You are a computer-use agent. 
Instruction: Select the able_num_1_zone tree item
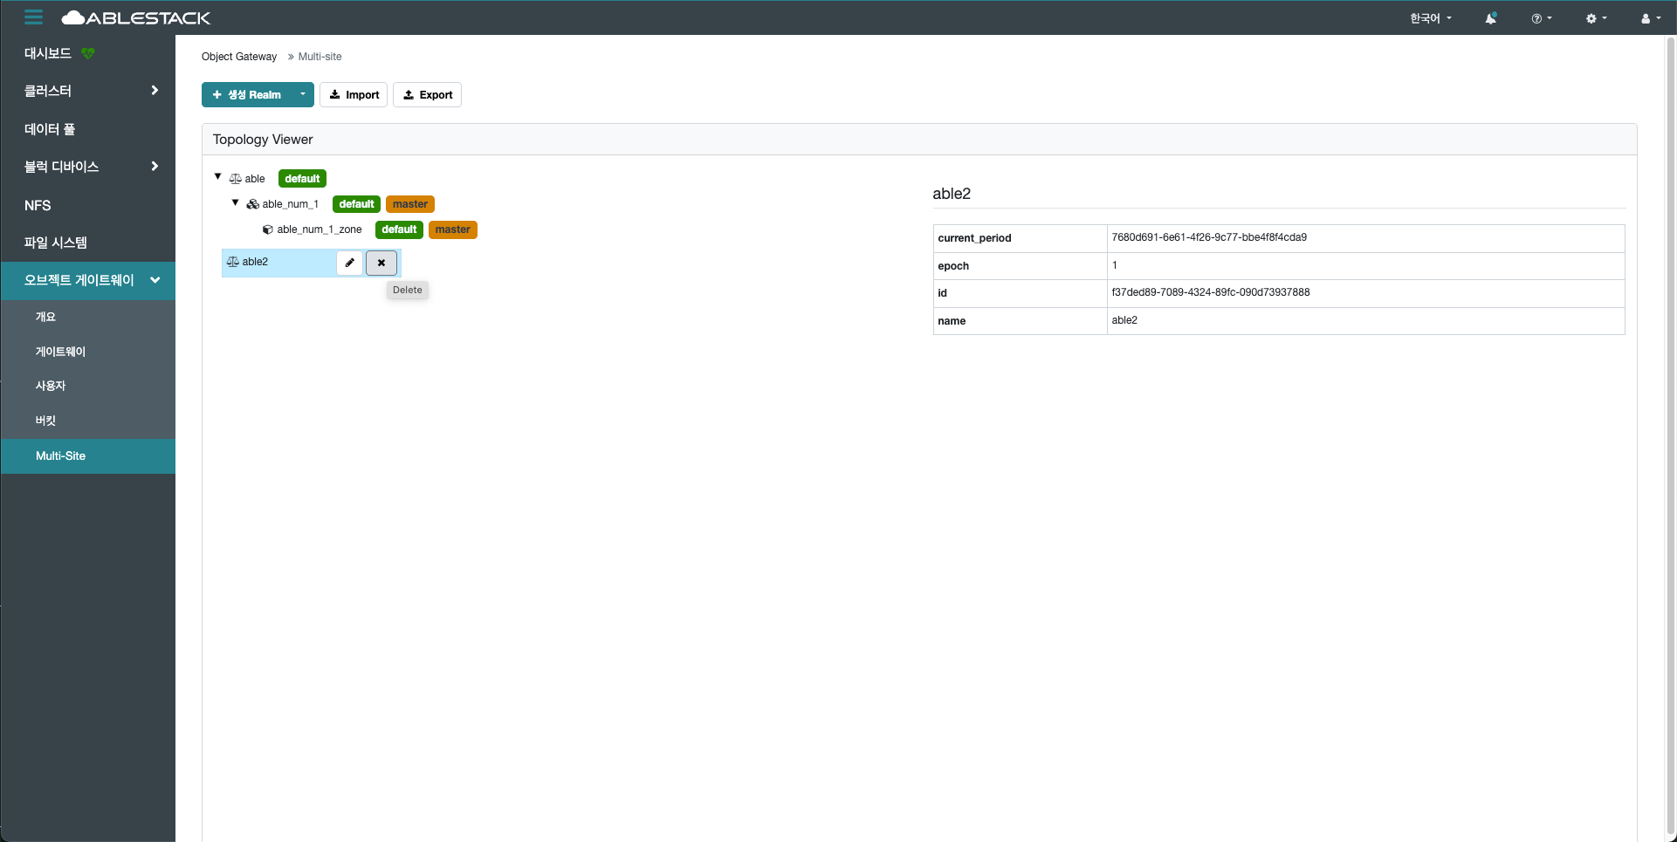[x=319, y=229]
